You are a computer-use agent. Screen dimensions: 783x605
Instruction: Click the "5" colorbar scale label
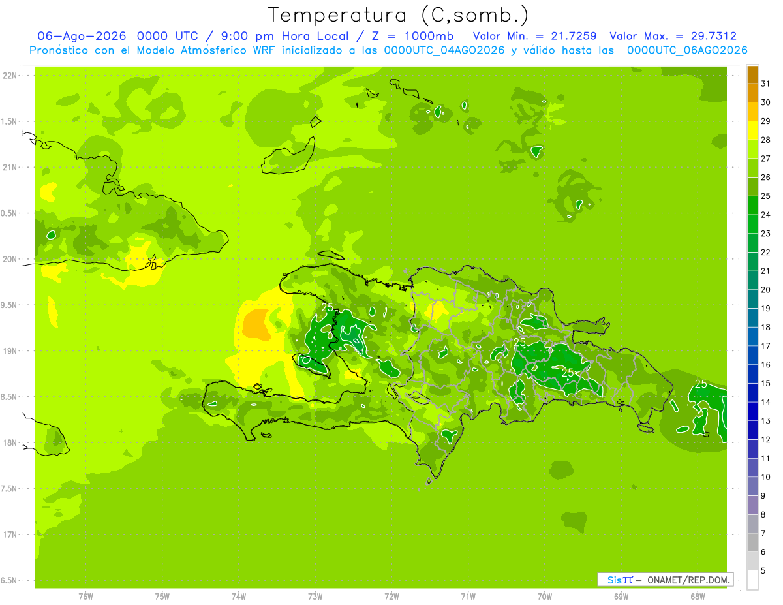point(764,570)
